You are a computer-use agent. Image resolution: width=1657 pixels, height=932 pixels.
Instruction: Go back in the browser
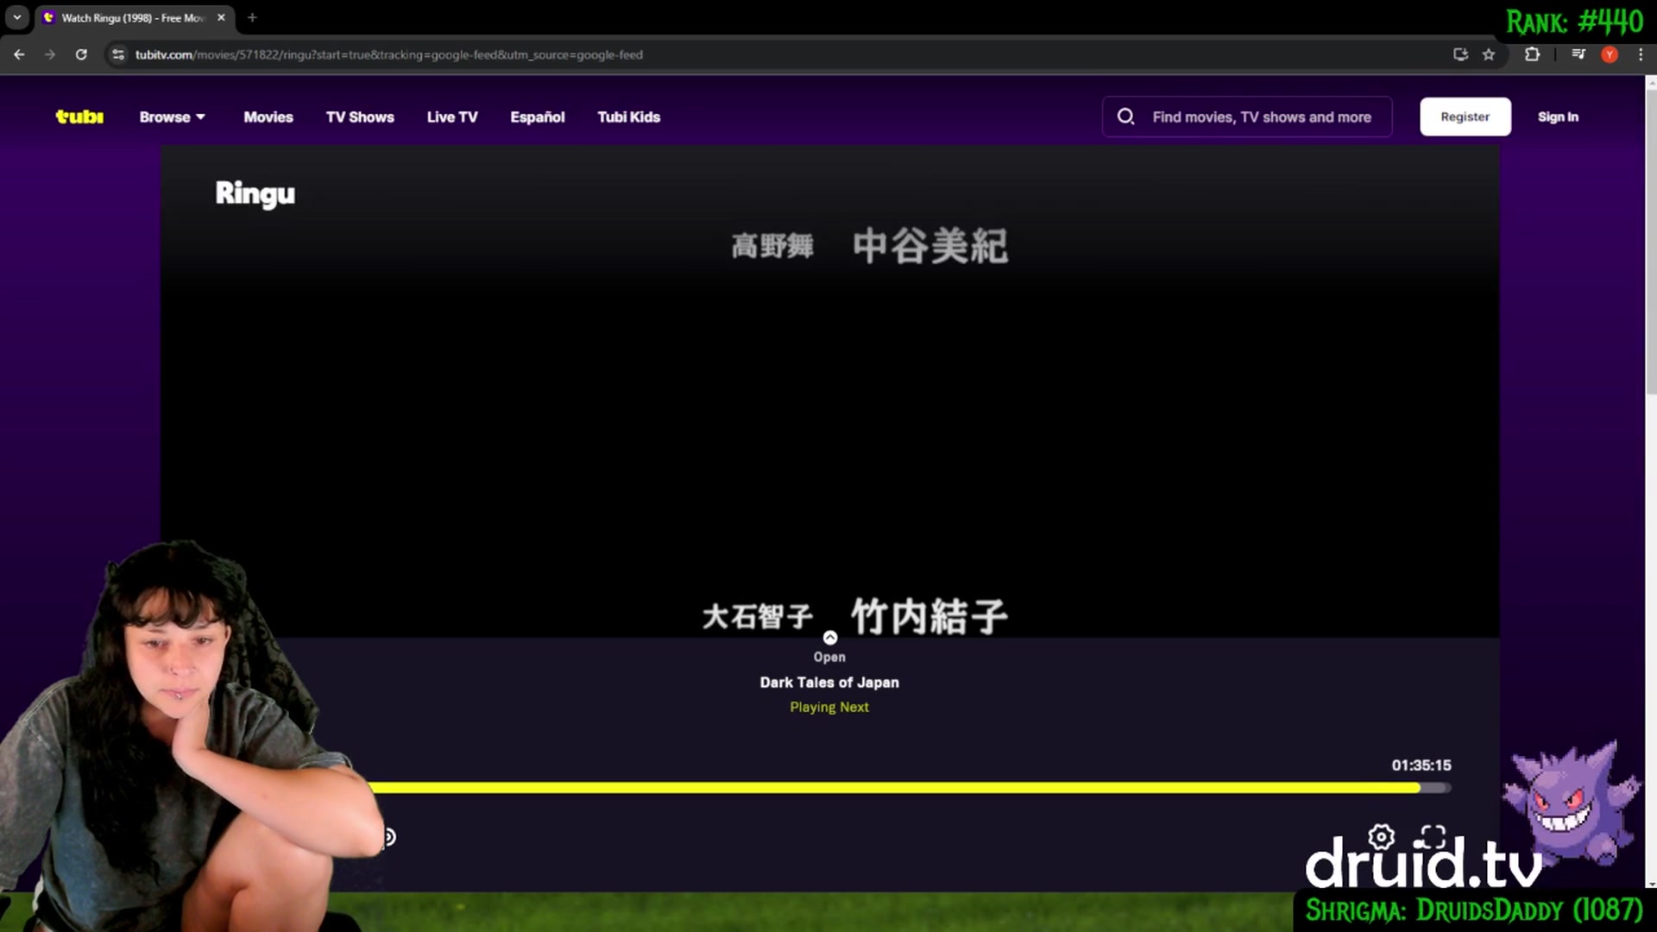click(19, 54)
